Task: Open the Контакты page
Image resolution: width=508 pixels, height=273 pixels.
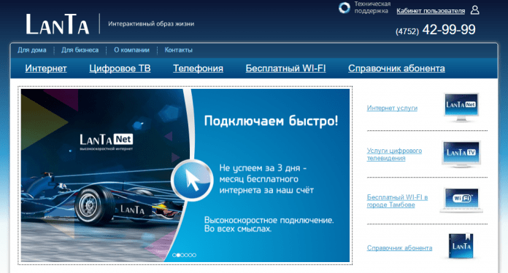Action: [x=179, y=50]
